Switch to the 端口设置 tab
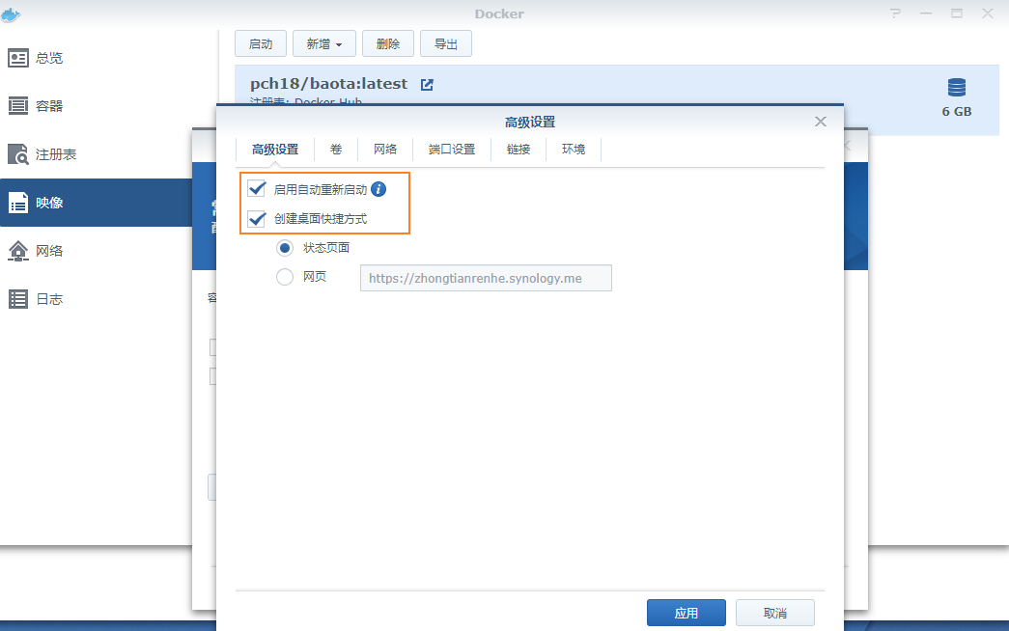 point(452,150)
